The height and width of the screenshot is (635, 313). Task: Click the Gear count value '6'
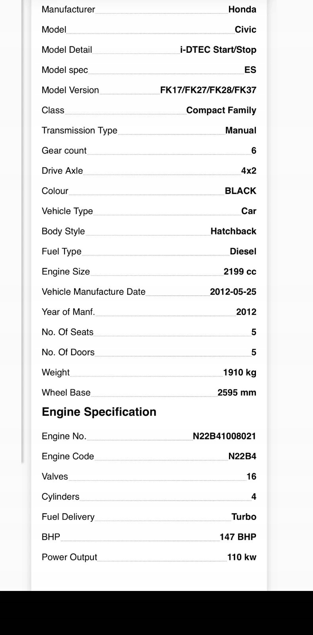[254, 151]
